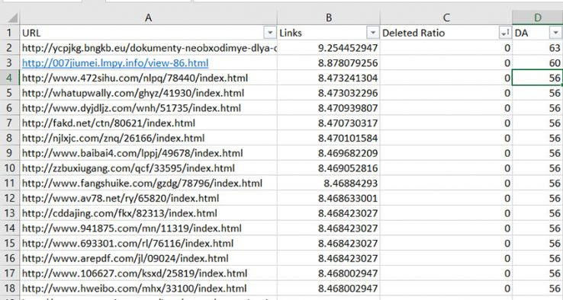Open the Links column filter dropdown
The width and height of the screenshot is (563, 300).
coord(373,33)
